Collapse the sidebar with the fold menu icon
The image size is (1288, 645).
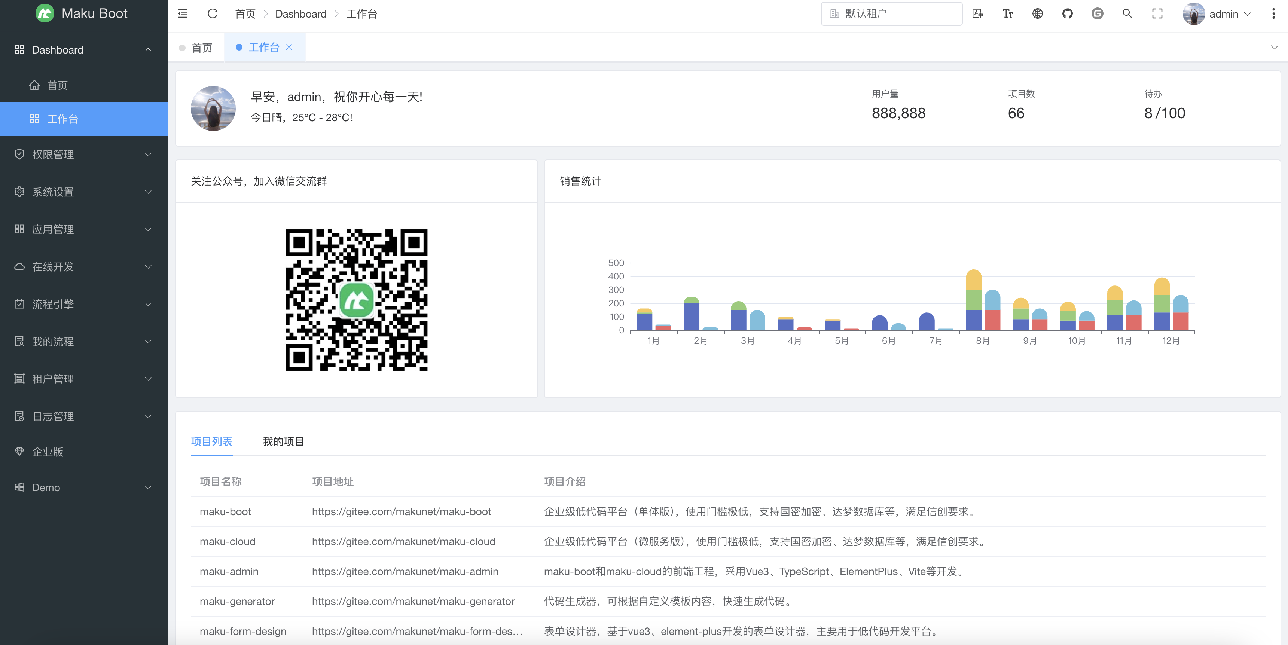183,14
